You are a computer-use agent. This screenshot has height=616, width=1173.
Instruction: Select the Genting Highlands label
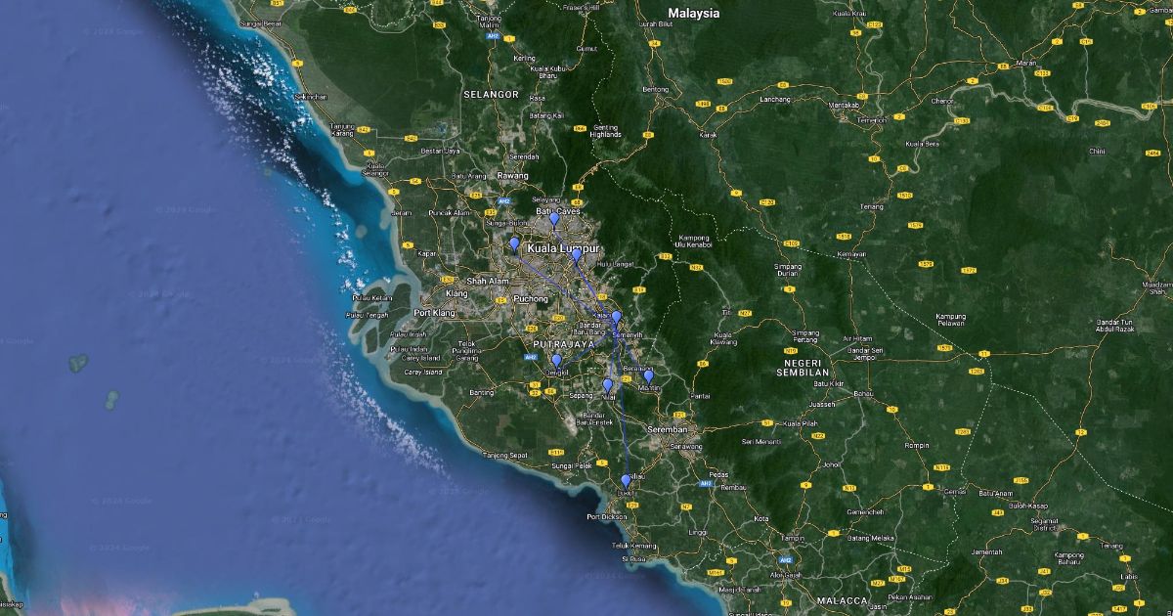pos(605,130)
